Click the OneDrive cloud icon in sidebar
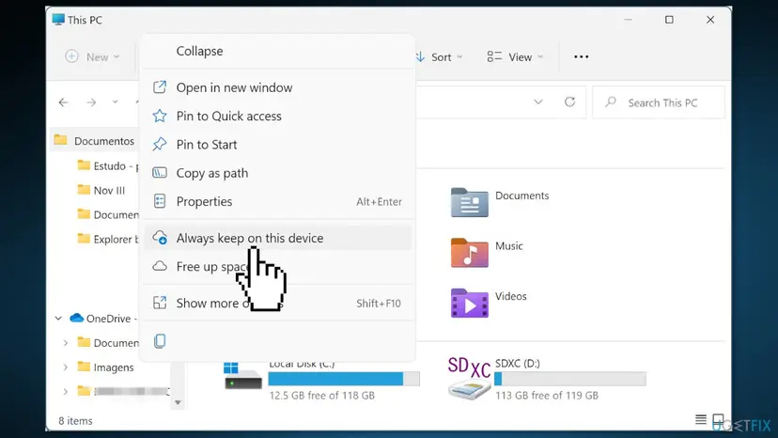The width and height of the screenshot is (778, 438). pos(76,318)
